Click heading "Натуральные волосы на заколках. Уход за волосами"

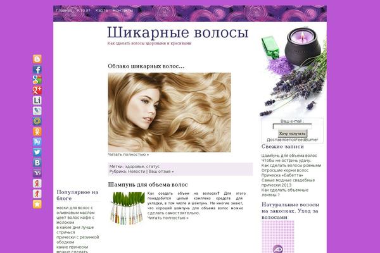(290, 211)
